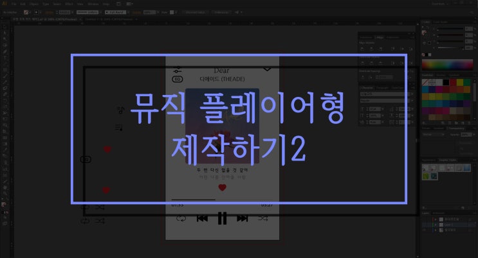Switch to the Symbols panel tab

[x=454, y=75]
